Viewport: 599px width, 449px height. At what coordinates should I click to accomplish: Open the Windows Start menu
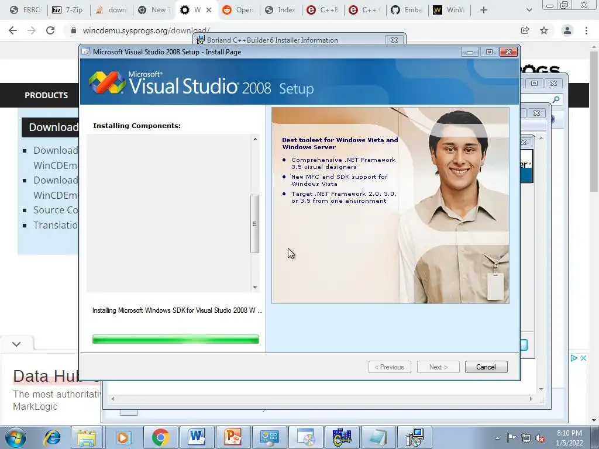[15, 437]
